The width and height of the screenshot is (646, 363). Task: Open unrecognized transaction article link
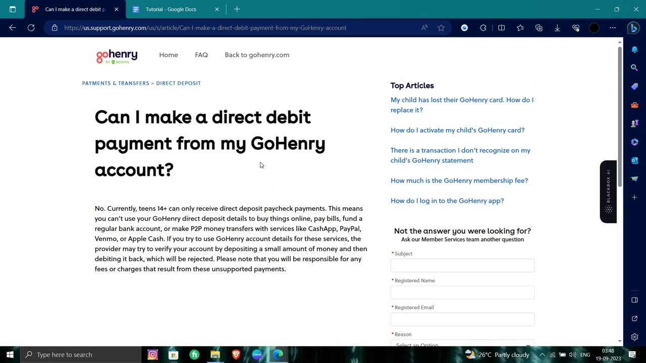point(460,155)
